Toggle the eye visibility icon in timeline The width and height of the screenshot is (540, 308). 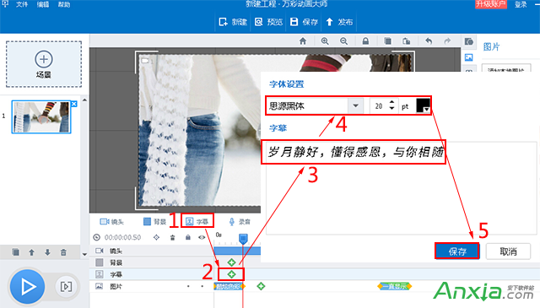(202, 237)
